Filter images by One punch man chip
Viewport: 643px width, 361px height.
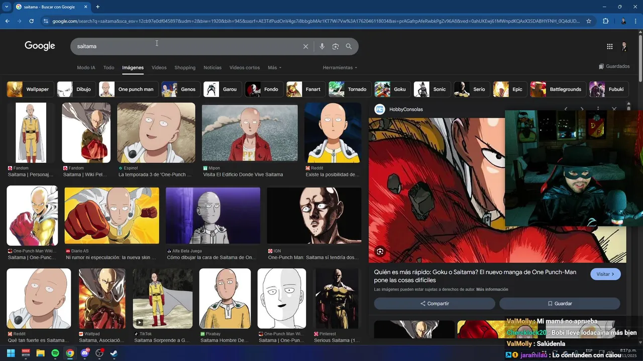click(129, 89)
